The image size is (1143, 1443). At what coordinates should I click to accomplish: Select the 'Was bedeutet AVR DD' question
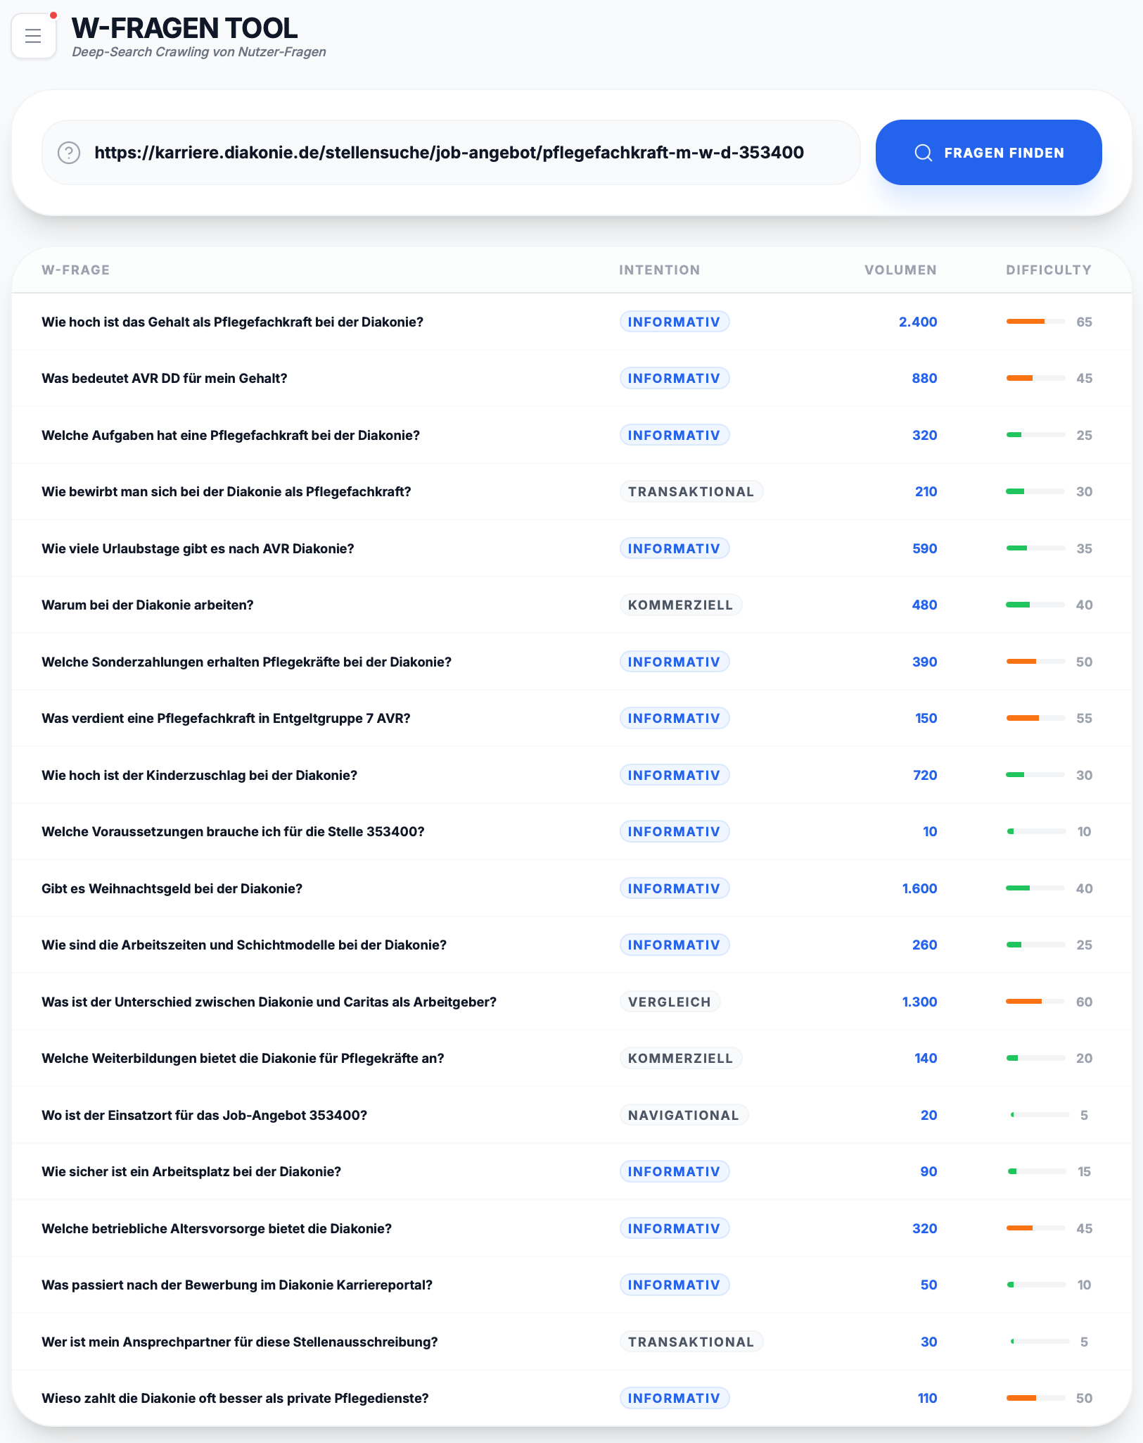[x=164, y=379]
